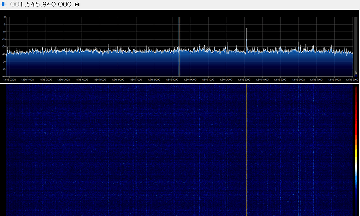Click the -40 dB label at scale bottom
Screen dimensions: 360x216
pyautogui.click(x=4, y=76)
